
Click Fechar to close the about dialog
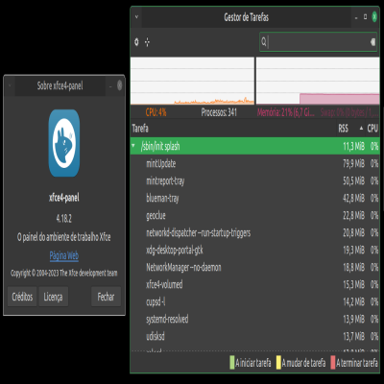(x=106, y=297)
